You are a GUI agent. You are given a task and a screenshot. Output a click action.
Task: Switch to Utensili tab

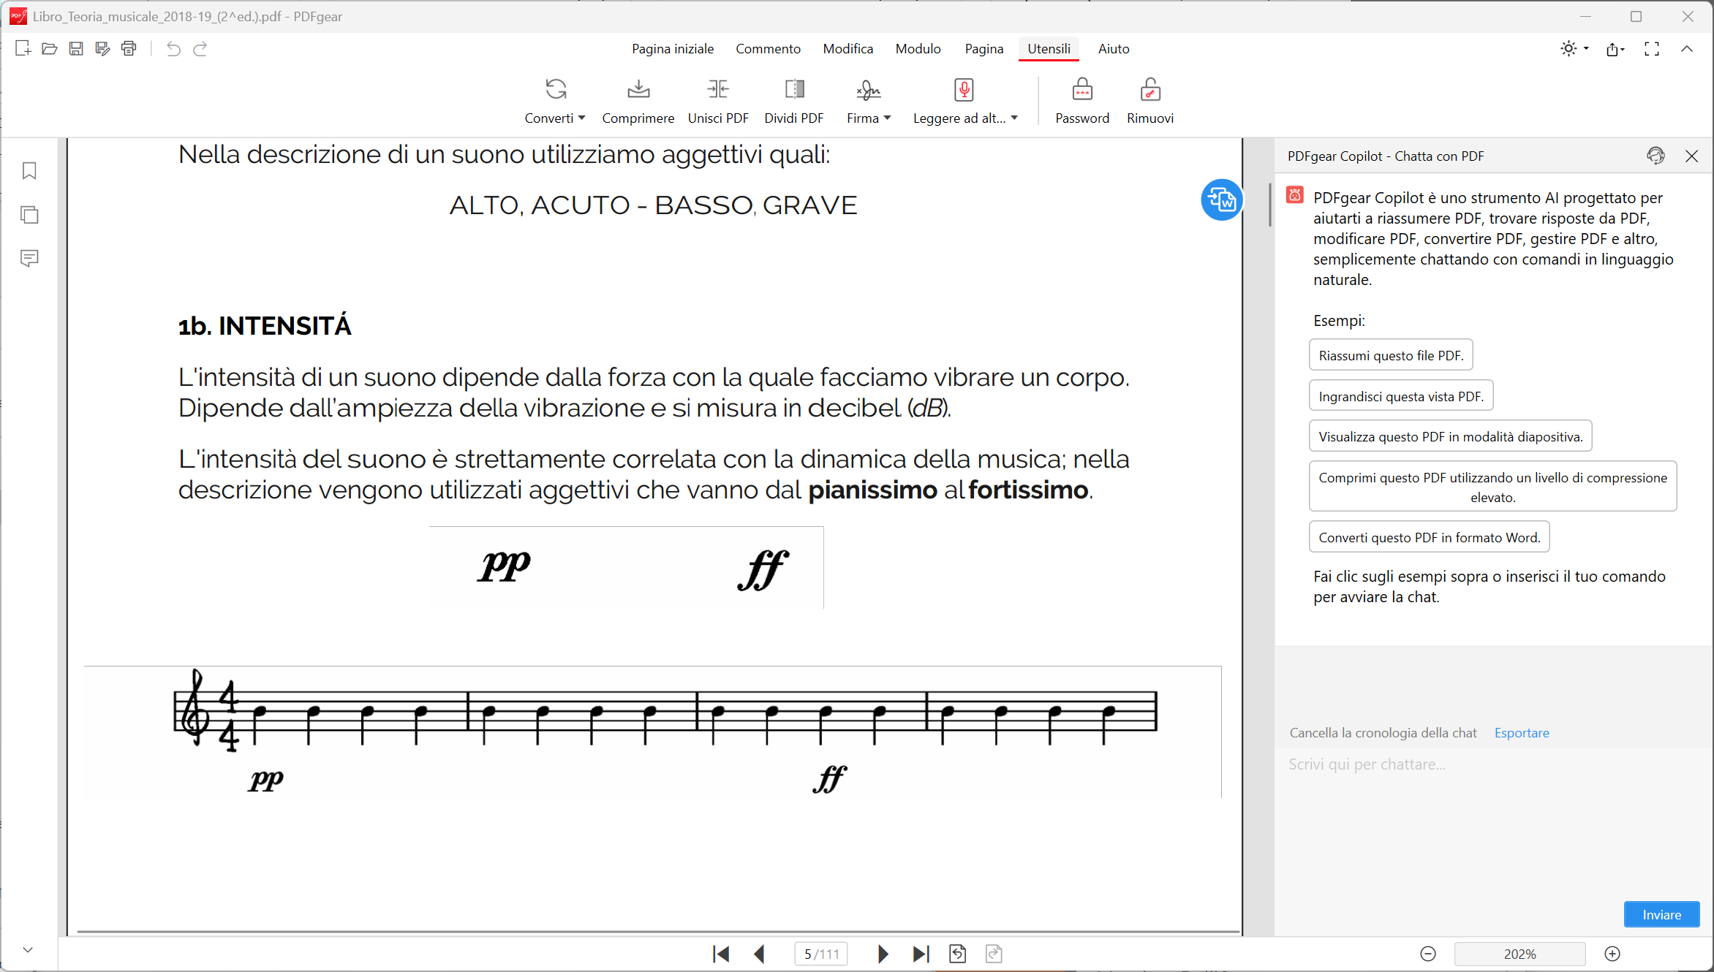tap(1049, 49)
